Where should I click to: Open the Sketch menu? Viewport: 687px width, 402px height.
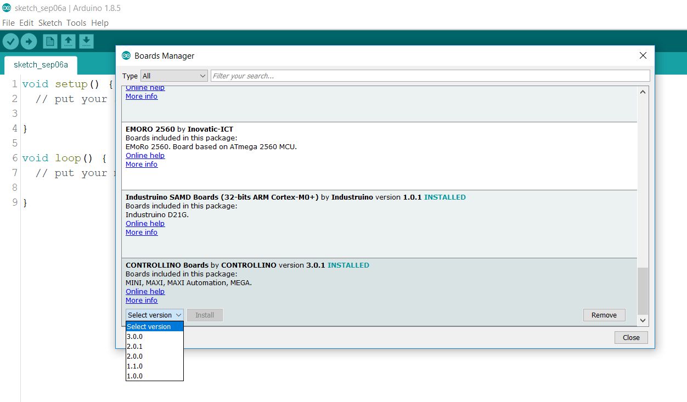tap(50, 23)
